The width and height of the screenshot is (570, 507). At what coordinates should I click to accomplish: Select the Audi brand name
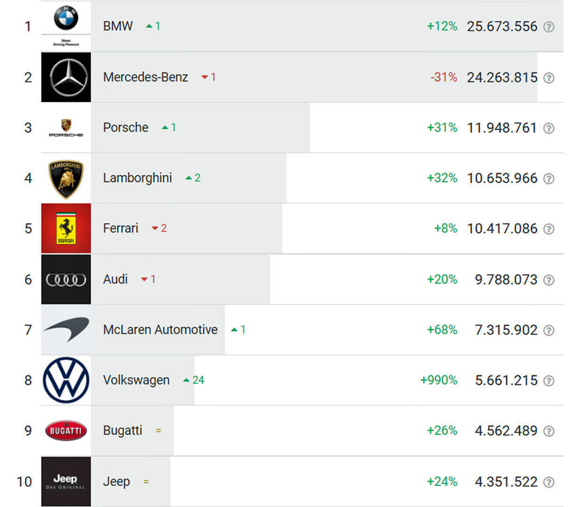(115, 279)
